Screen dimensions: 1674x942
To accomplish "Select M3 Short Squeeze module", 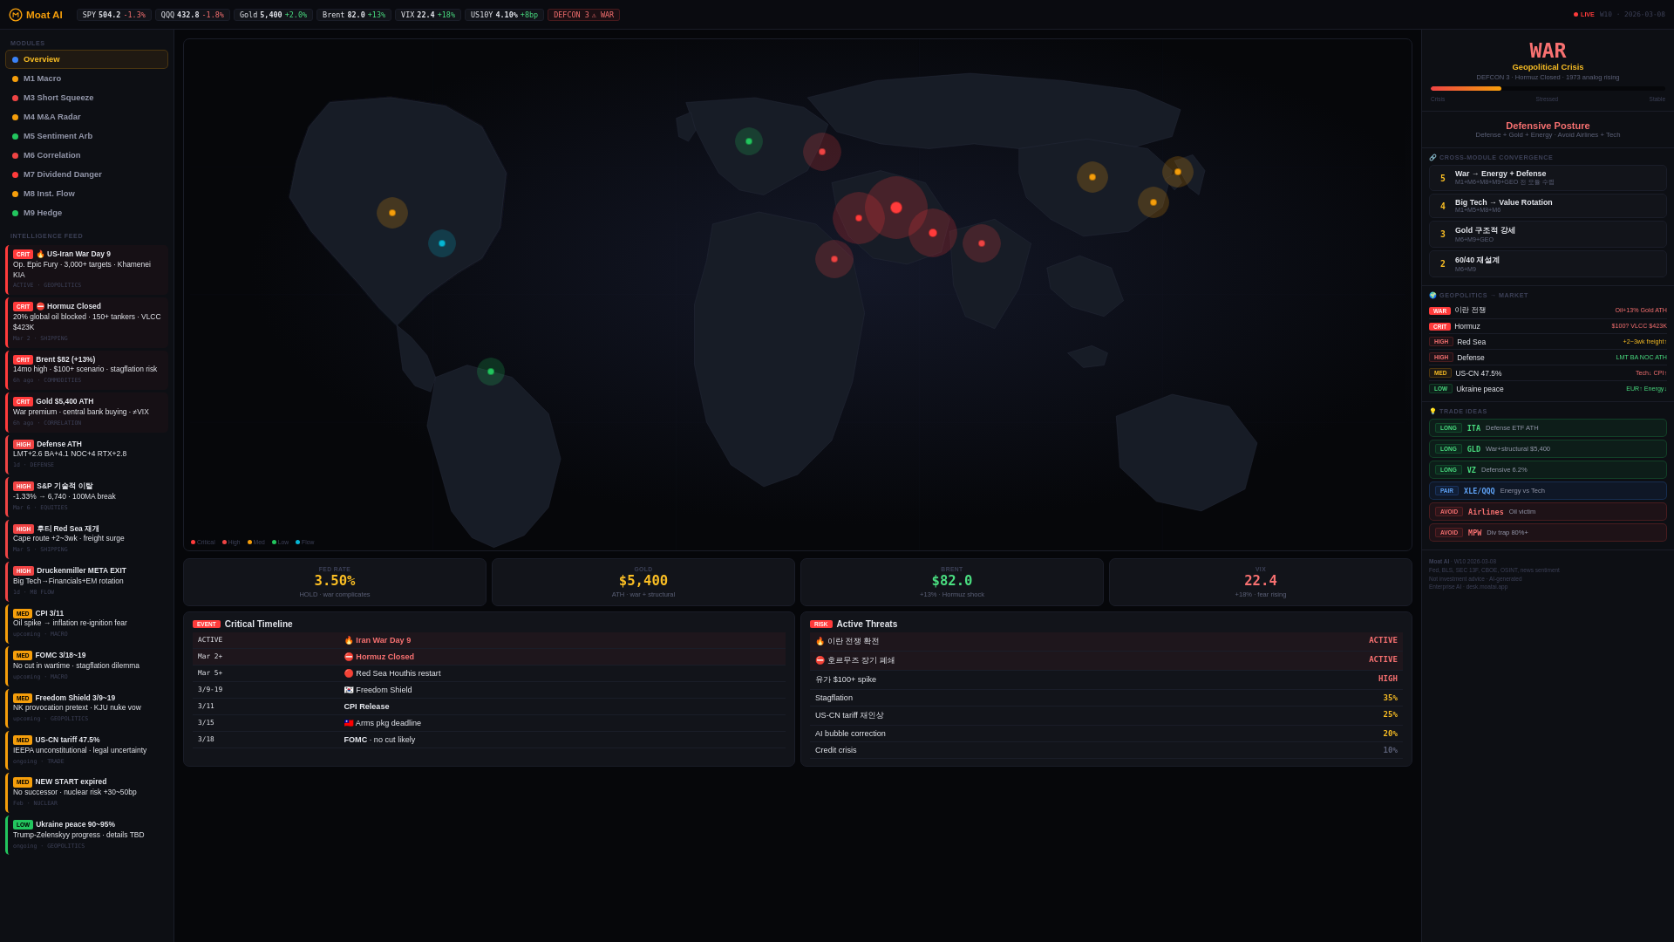I will click(x=86, y=98).
